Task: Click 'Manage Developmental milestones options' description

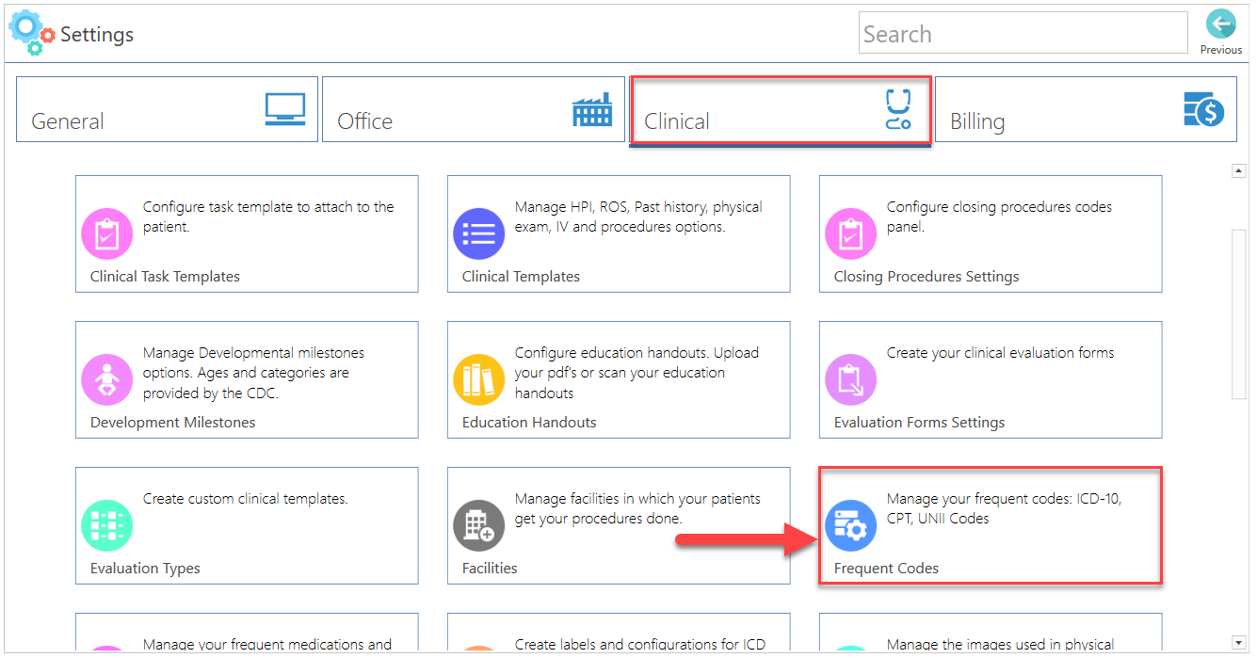Action: 253,373
